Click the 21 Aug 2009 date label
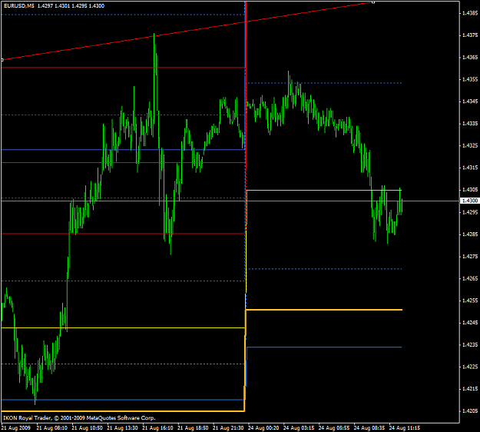The height and width of the screenshot is (432, 480). point(16,427)
